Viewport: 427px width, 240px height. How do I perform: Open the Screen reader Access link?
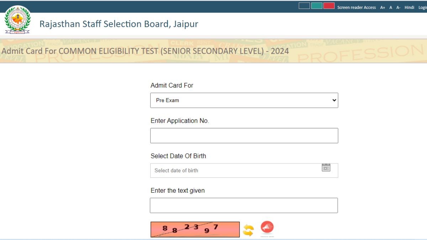pyautogui.click(x=357, y=7)
